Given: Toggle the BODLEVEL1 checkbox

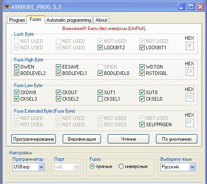Looking at the screenshot, I should [58, 73].
